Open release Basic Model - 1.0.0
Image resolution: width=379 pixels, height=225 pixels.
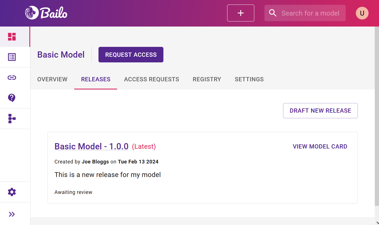coord(91,146)
